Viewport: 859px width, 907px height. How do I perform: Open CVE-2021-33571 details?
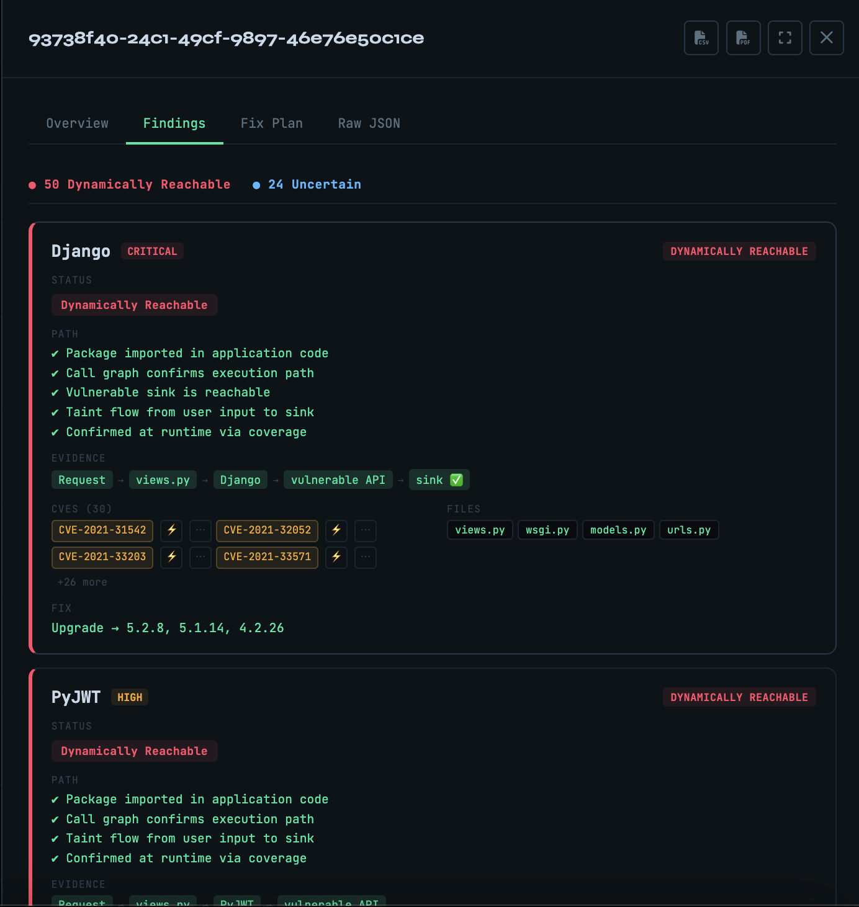(268, 557)
